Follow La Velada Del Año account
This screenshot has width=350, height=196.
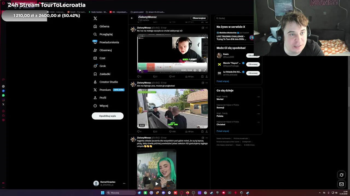253,73
